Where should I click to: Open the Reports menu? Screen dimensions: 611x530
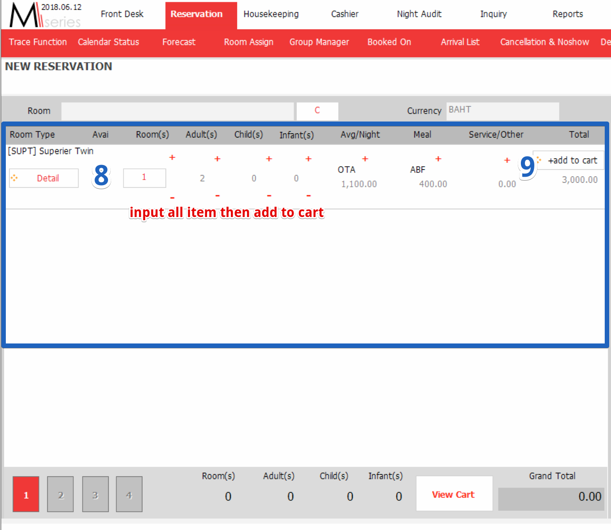tap(568, 14)
